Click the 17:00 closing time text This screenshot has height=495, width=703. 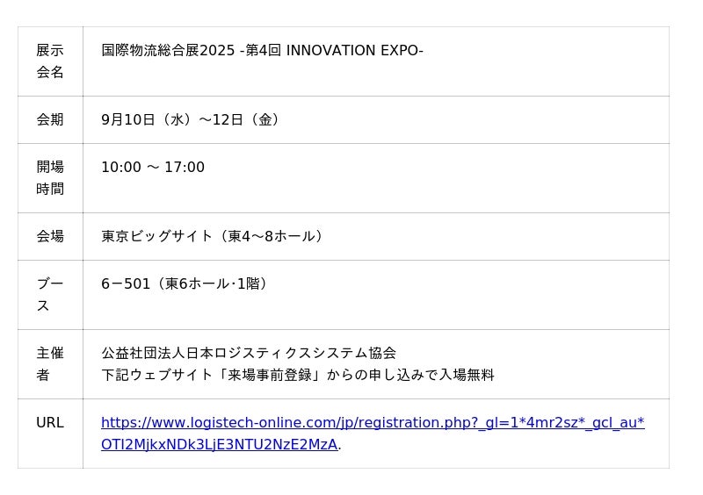[185, 167]
